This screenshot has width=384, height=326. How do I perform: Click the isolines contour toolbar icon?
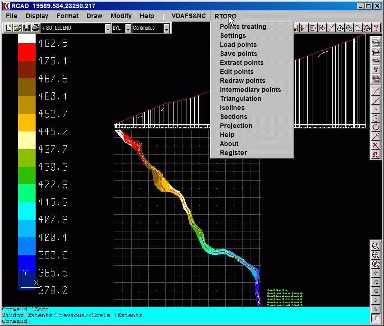pos(349,28)
